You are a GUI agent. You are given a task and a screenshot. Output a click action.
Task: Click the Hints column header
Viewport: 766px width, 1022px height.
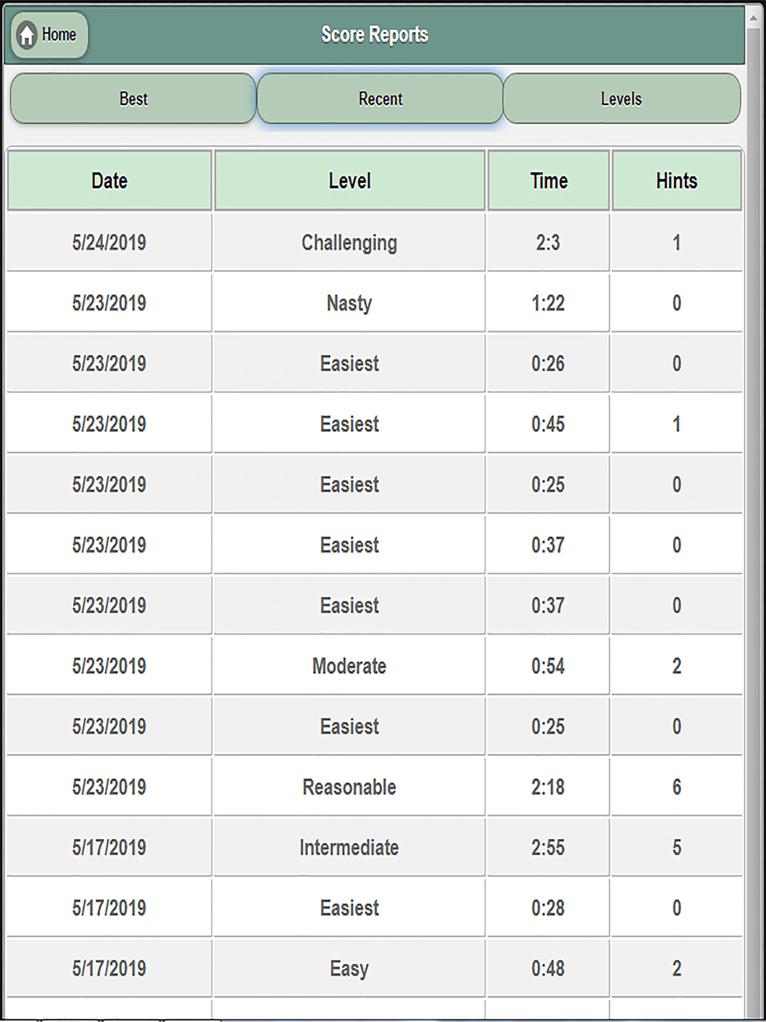676,181
